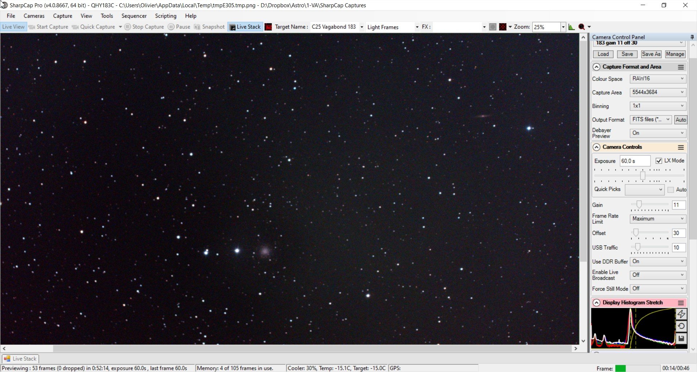Viewport: 697px width, 372px height.
Task: Click the focus assistant magnifier icon
Action: 582,27
